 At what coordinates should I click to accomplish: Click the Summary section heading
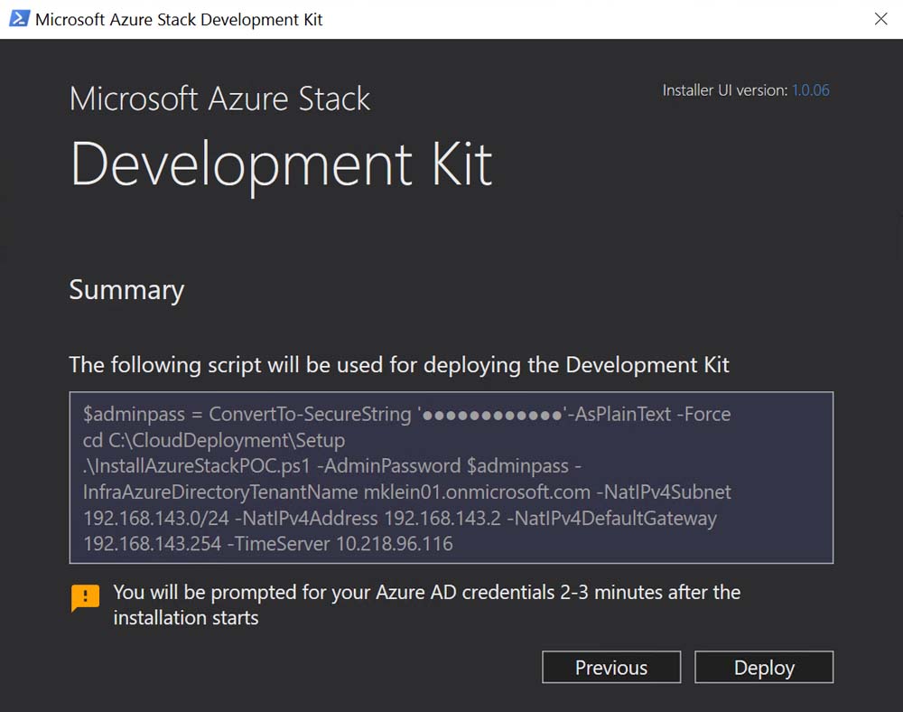pos(126,290)
